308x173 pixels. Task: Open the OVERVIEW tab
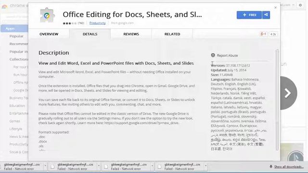point(49,34)
